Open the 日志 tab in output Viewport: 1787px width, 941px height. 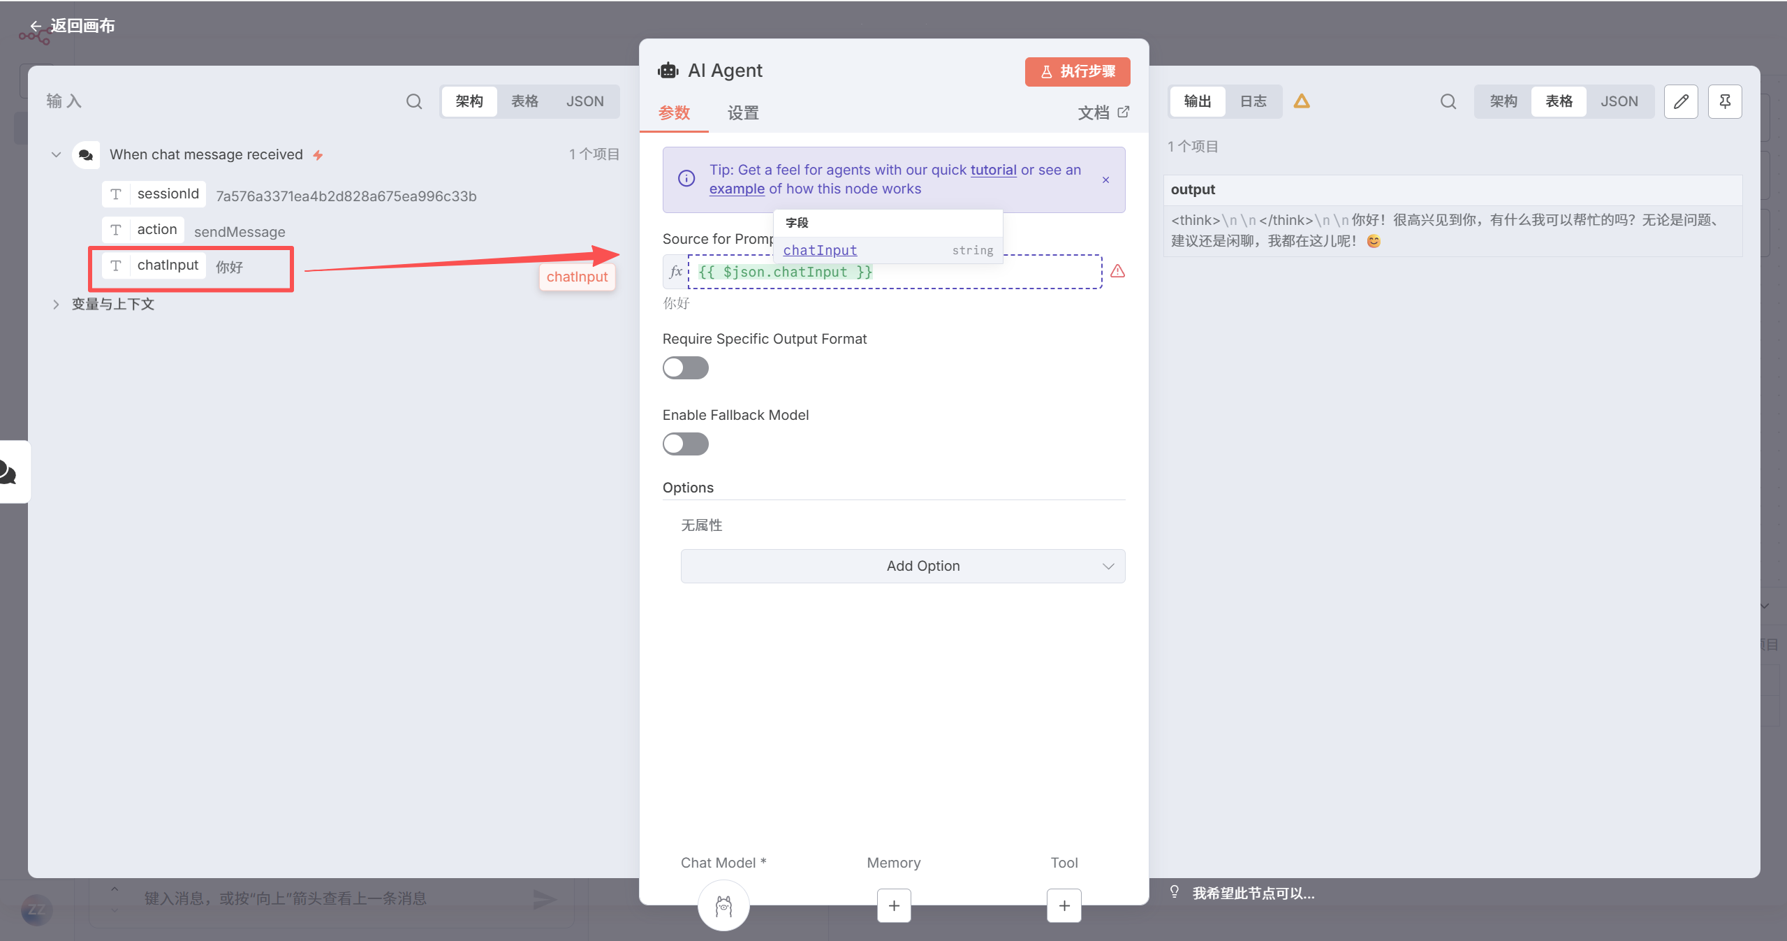point(1253,101)
